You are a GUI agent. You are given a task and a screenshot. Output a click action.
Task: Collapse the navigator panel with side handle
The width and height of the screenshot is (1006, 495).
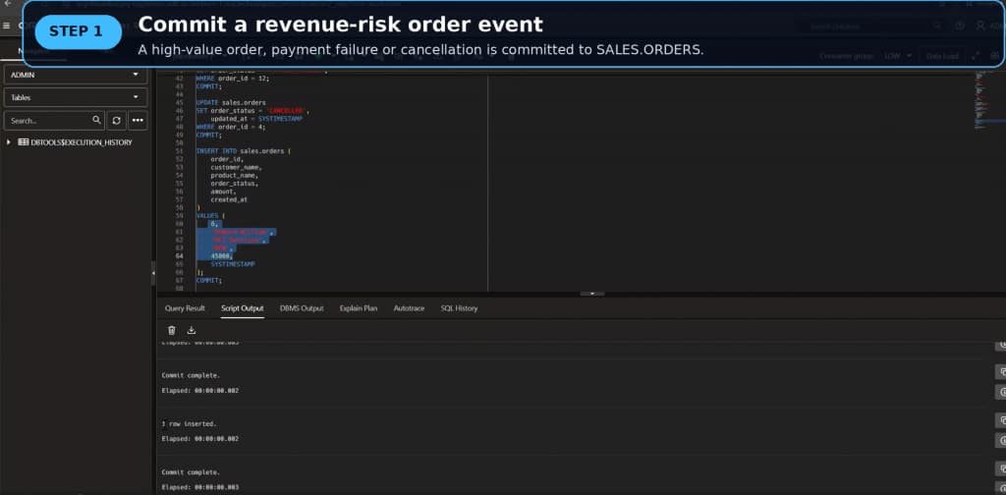(153, 273)
